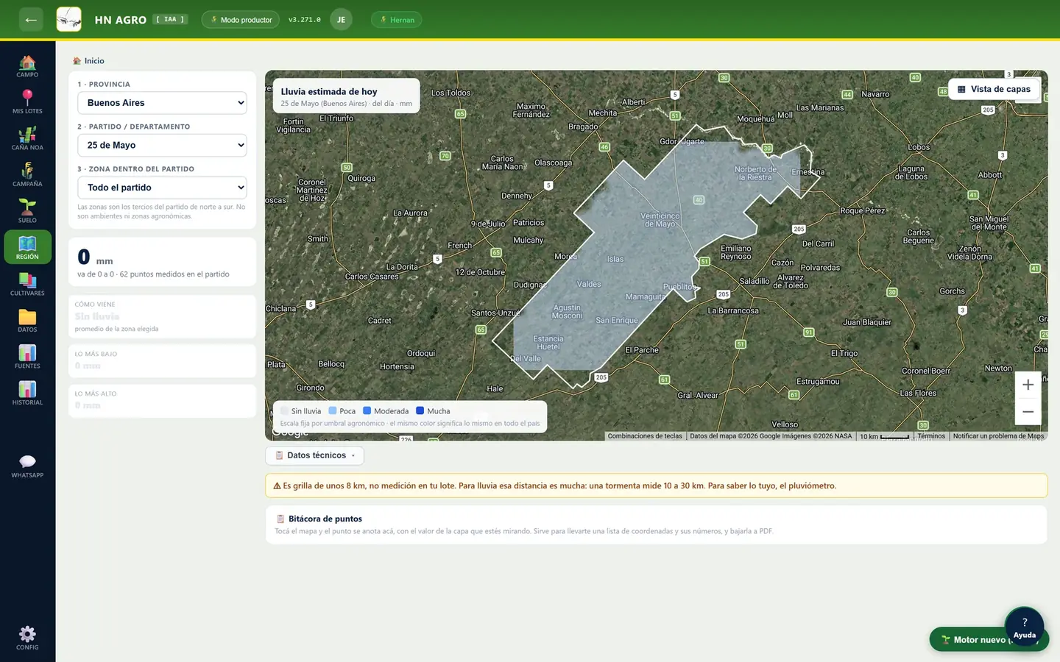The width and height of the screenshot is (1060, 662).
Task: Expand the Datos técnicos section
Action: click(x=314, y=455)
